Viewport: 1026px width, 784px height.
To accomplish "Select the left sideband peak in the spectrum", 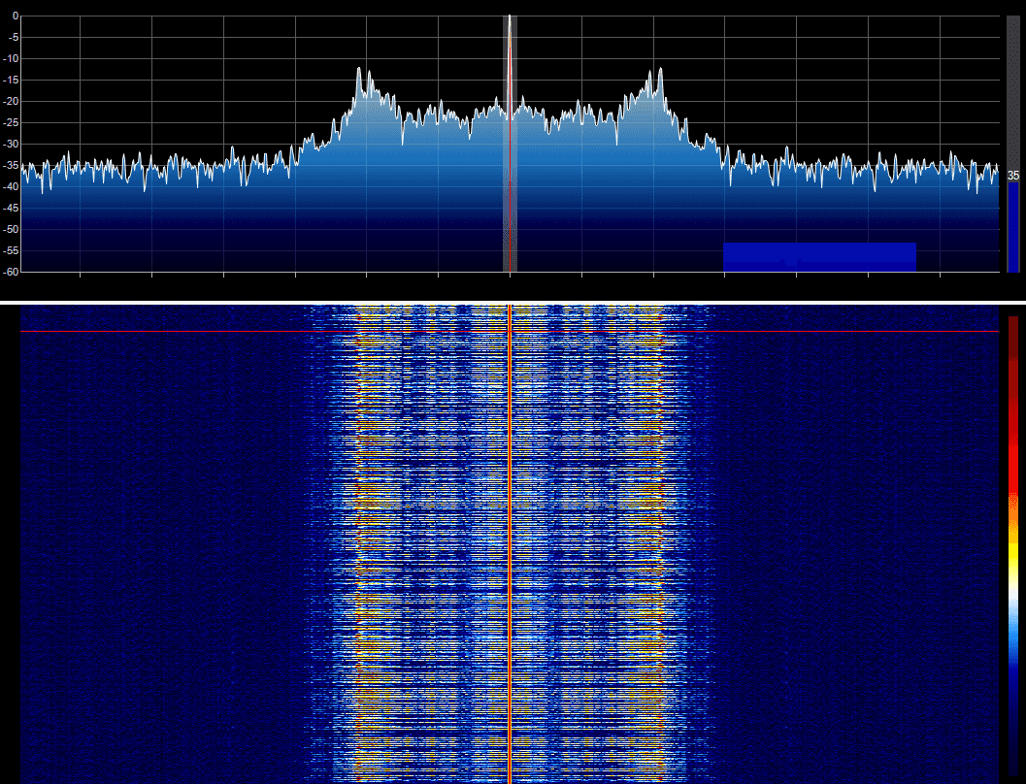I will click(359, 73).
